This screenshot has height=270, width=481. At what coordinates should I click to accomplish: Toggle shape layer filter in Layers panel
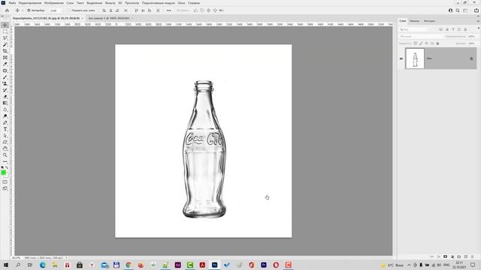[x=459, y=29]
